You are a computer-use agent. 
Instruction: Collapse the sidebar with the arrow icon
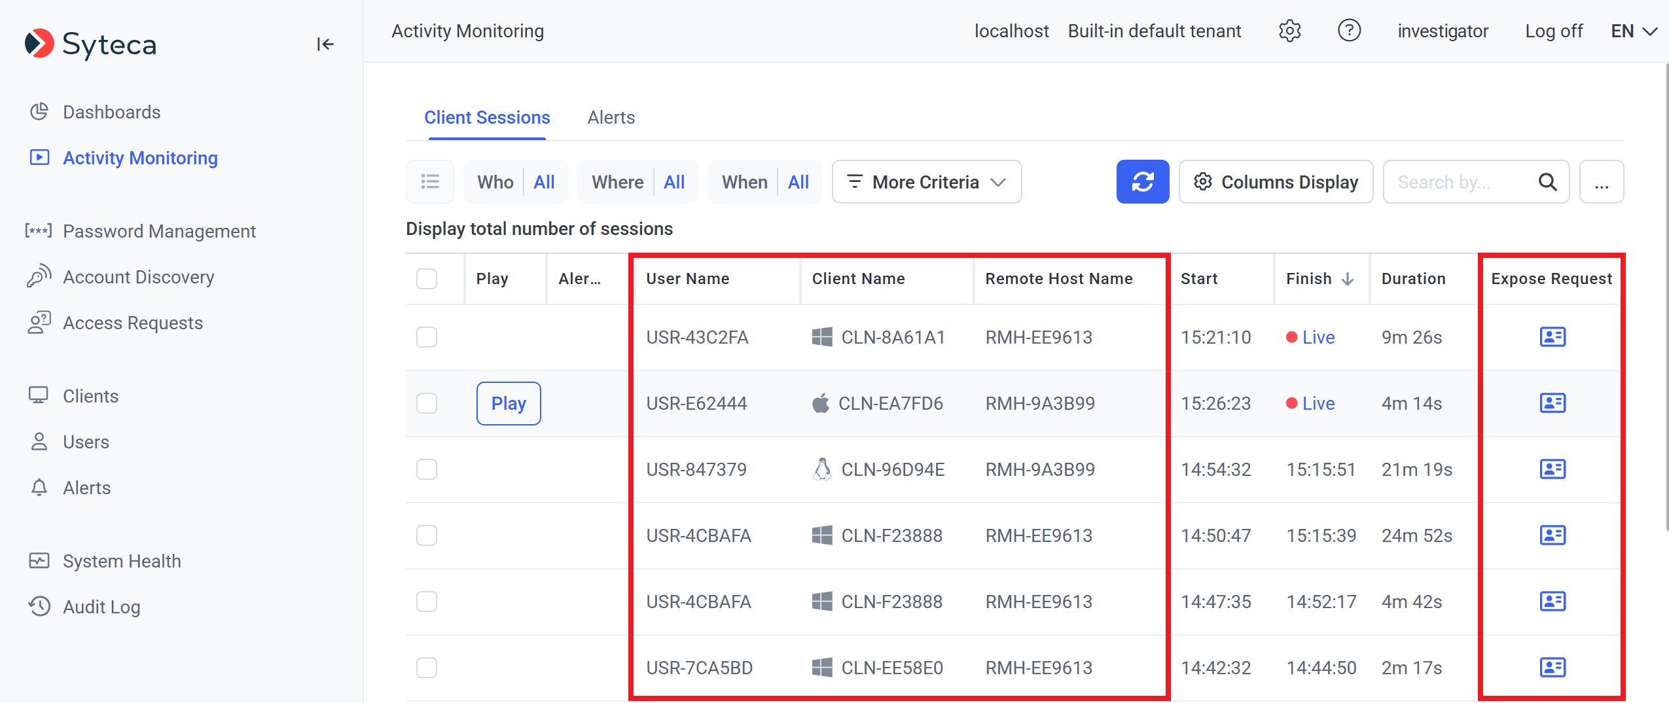(x=325, y=45)
